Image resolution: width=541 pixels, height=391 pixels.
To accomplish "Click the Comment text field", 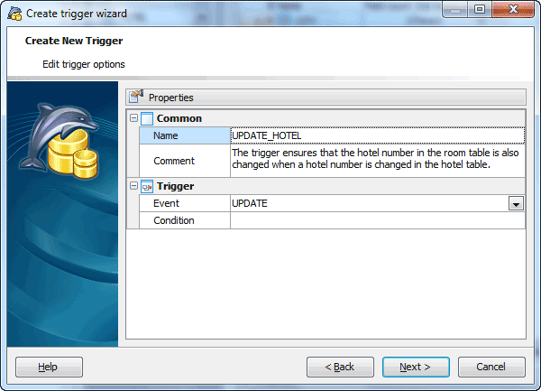I will [378, 161].
